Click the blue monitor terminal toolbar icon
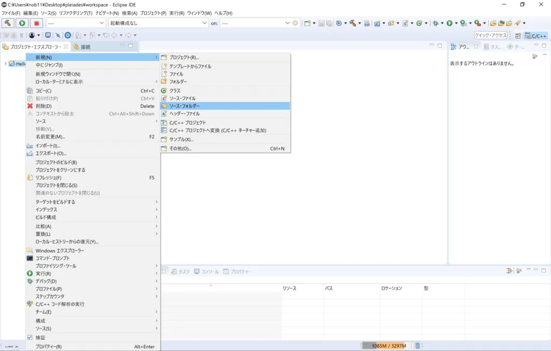Screen dimensions: 551x351 [48, 35]
